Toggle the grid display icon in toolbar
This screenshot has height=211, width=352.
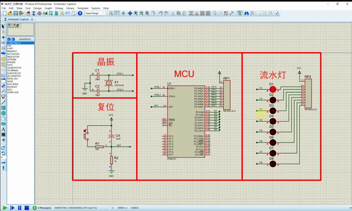117,13
